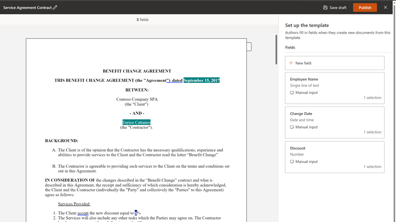Open the Employee Name field card
The width and height of the screenshot is (396, 222).
335,88
